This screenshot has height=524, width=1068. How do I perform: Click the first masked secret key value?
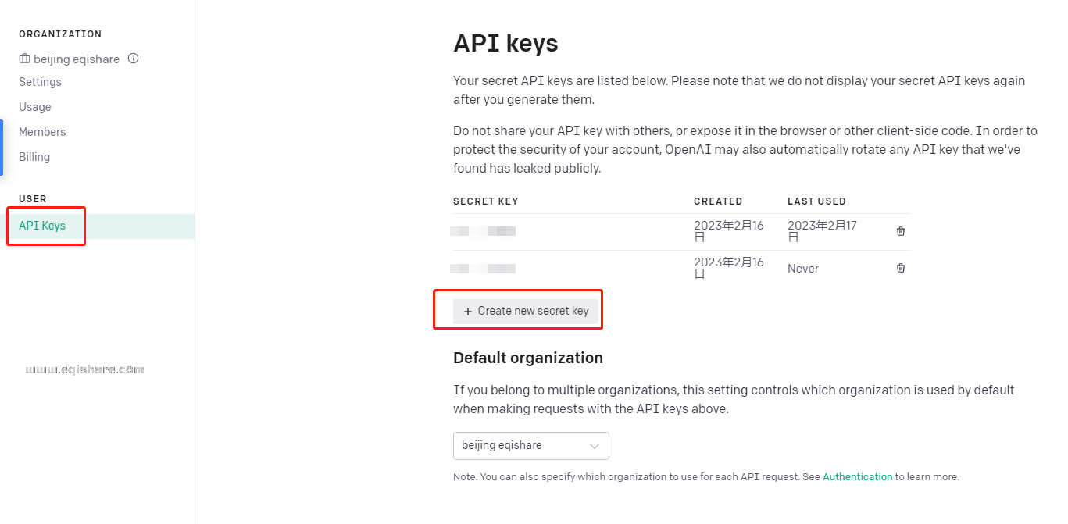[x=484, y=231]
